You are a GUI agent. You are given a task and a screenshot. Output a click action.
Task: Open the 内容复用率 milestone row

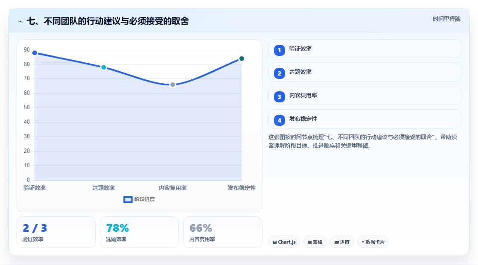coord(364,96)
